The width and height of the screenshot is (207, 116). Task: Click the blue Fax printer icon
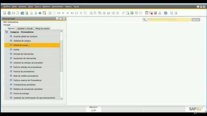[x=22, y=13]
